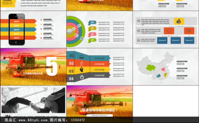Click the pink 02 ribbon label

click(92, 34)
